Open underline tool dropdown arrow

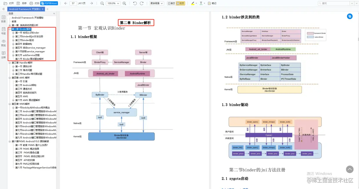205,3
